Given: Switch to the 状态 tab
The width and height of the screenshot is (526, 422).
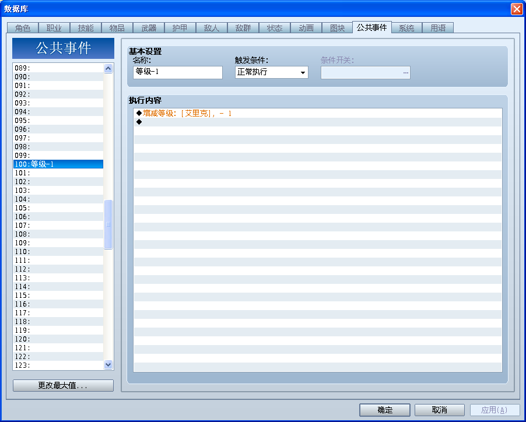Looking at the screenshot, I should coord(275,28).
